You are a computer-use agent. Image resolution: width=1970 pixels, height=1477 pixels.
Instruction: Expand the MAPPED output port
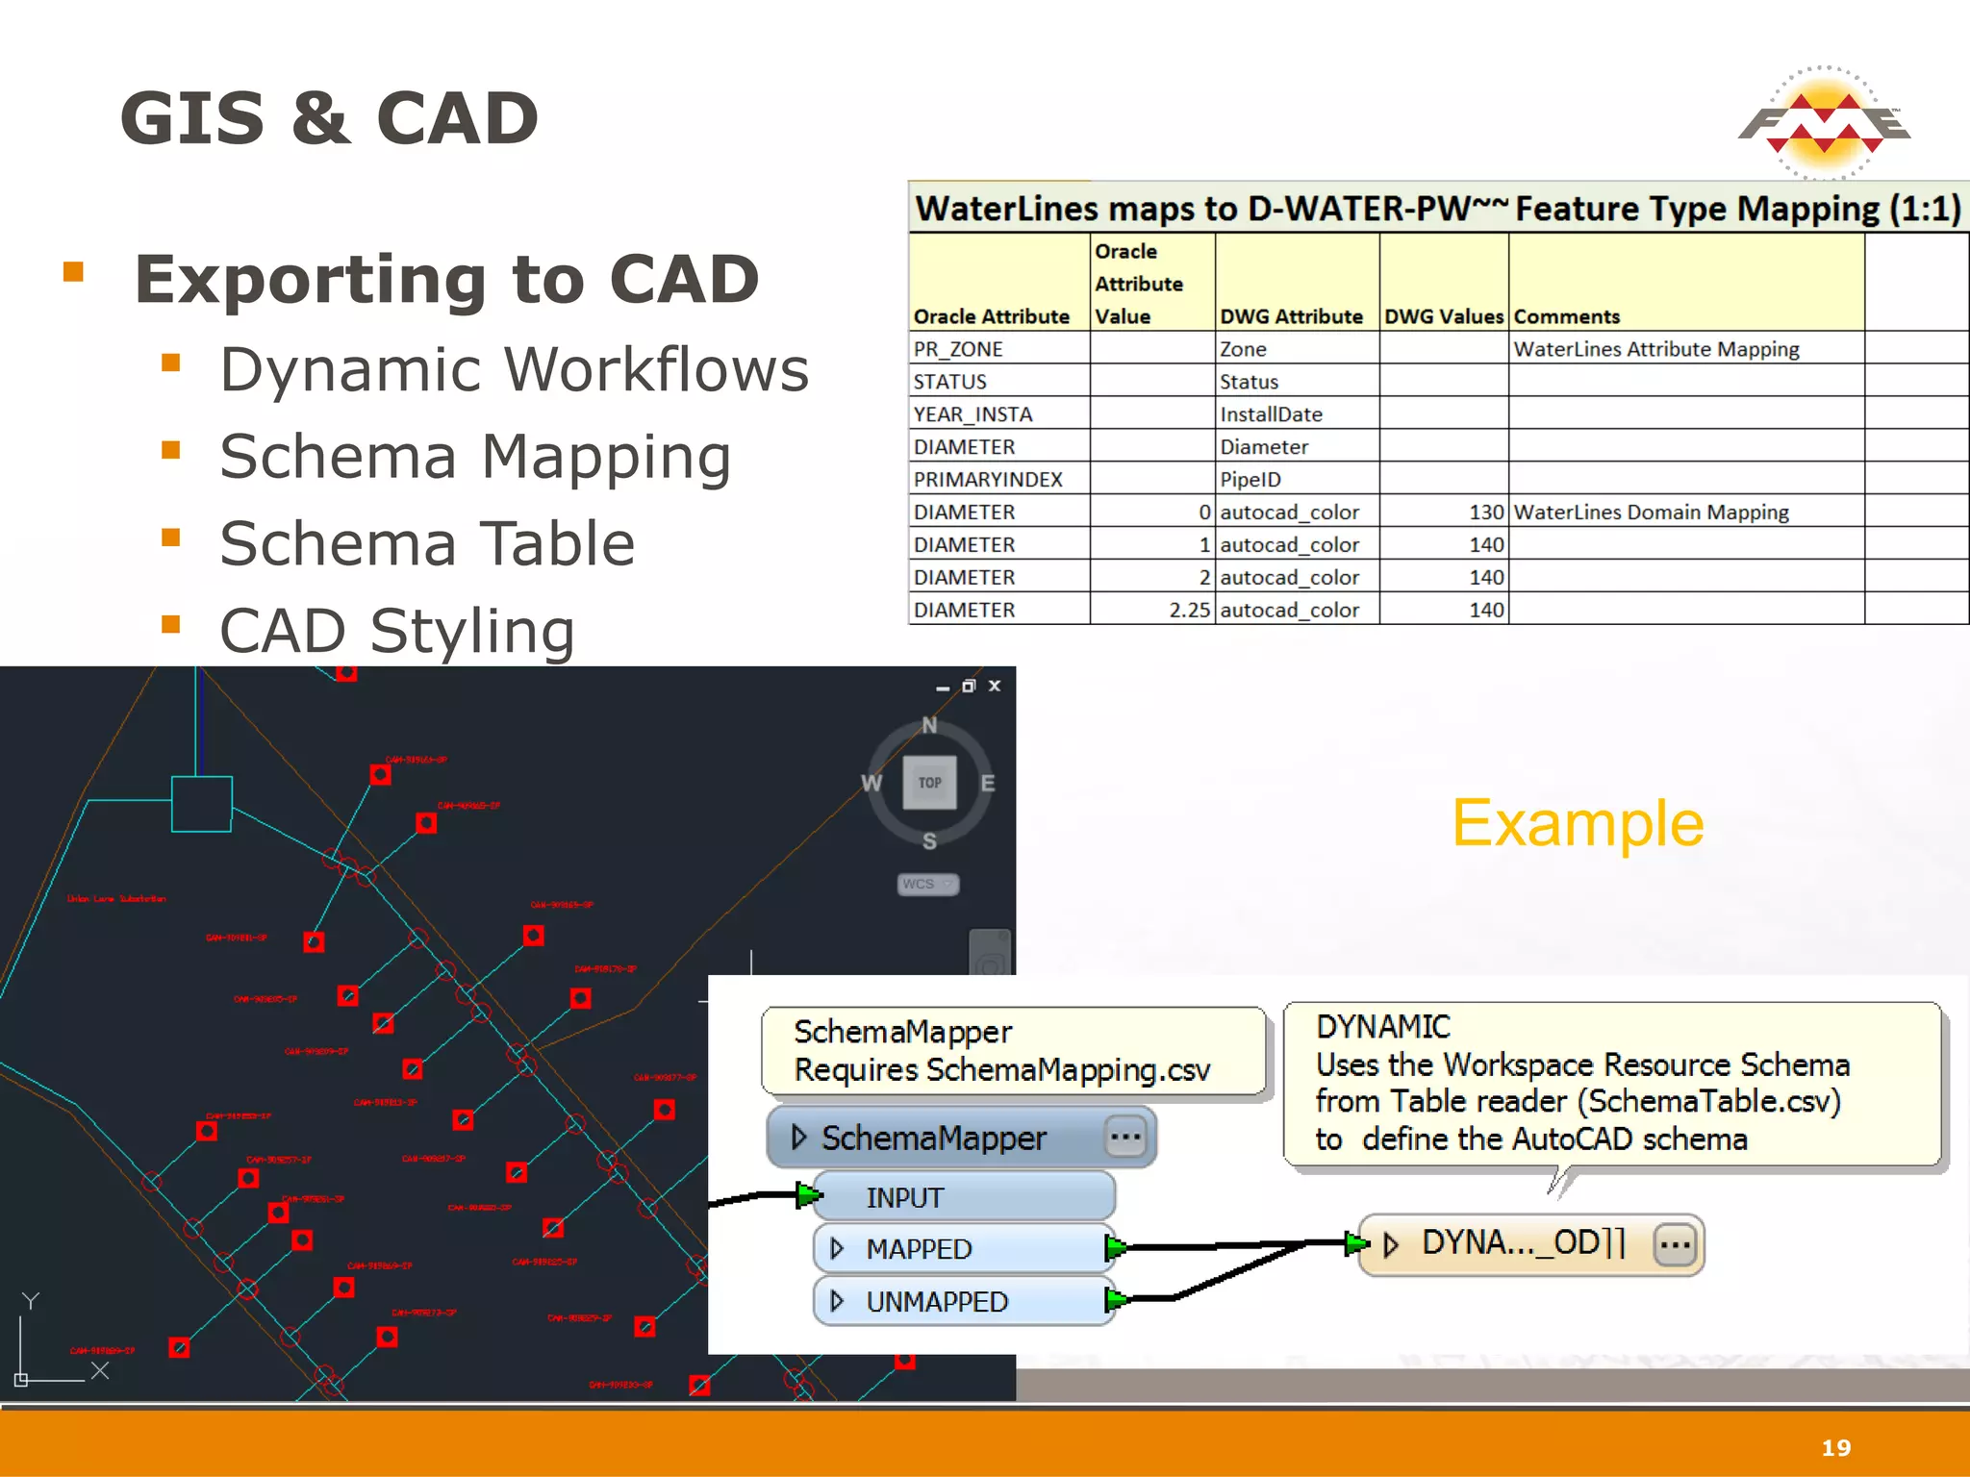tap(837, 1248)
